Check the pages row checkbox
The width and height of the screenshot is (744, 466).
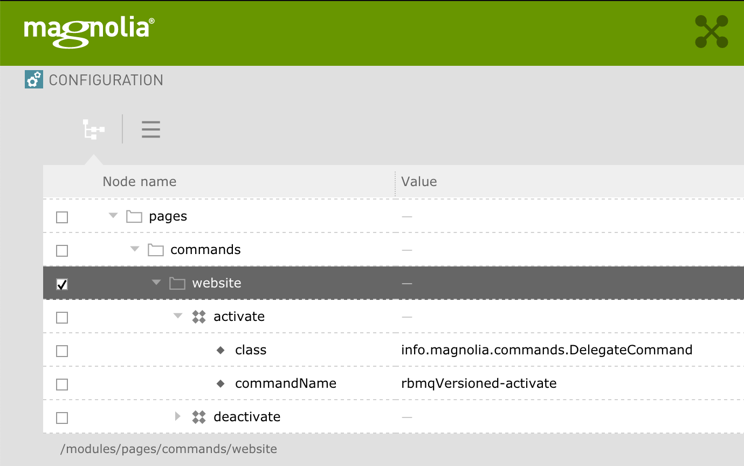pos(62,217)
